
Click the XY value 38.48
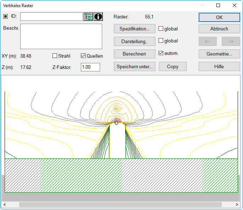[26, 56]
